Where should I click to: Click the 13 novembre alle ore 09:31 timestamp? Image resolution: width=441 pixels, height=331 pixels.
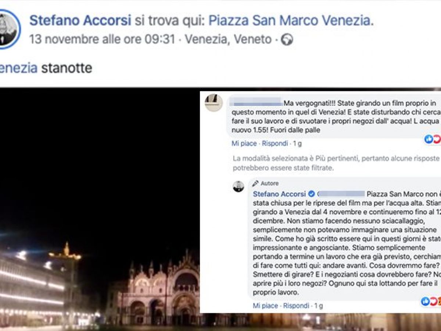102,40
